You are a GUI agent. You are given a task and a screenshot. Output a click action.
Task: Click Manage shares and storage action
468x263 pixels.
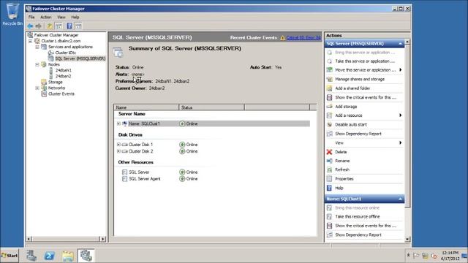click(360, 80)
